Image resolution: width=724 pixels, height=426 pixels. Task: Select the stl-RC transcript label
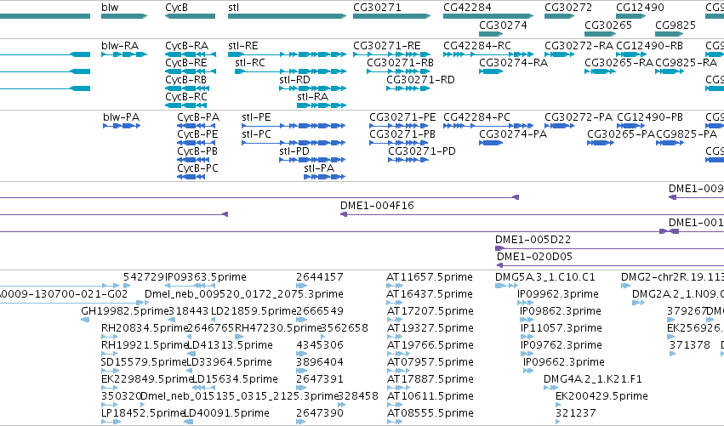250,63
